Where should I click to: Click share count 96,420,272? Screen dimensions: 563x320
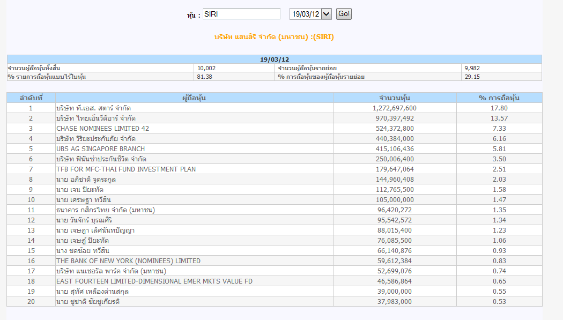395,210
